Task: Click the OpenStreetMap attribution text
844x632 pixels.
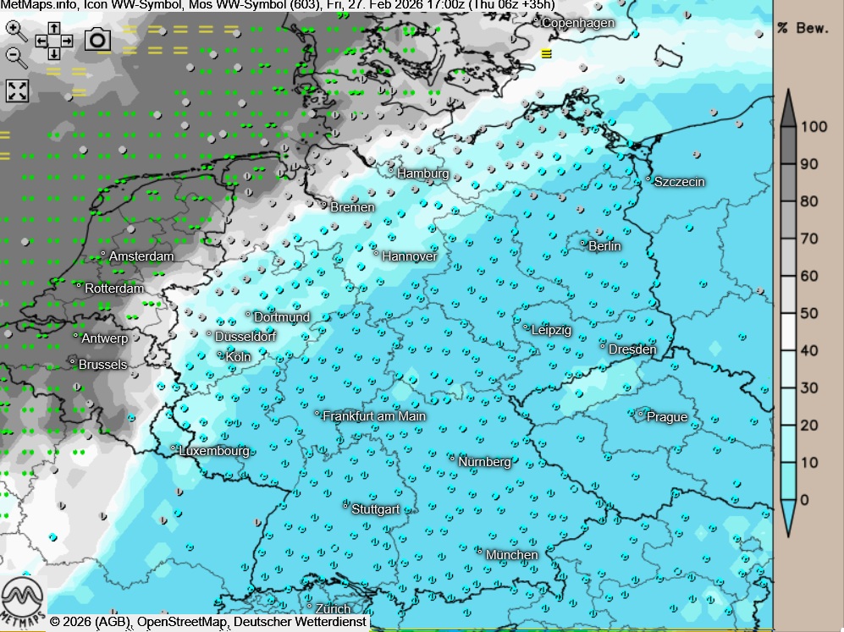Action: pyautogui.click(x=181, y=623)
